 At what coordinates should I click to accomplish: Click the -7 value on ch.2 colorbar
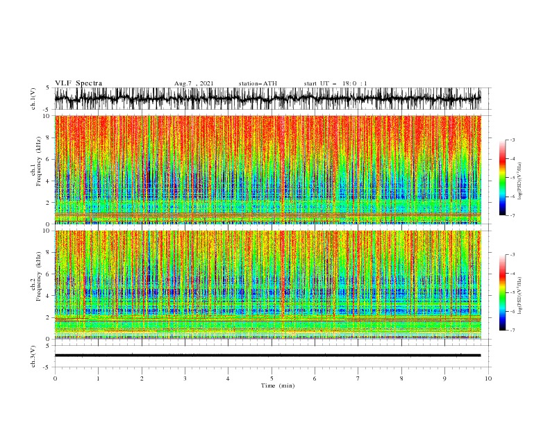(x=512, y=331)
